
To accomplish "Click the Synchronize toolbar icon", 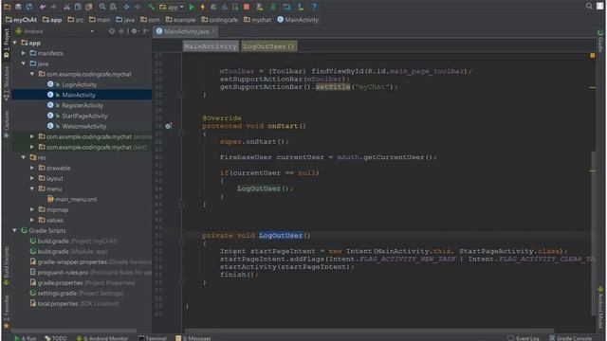I will tap(29, 7).
